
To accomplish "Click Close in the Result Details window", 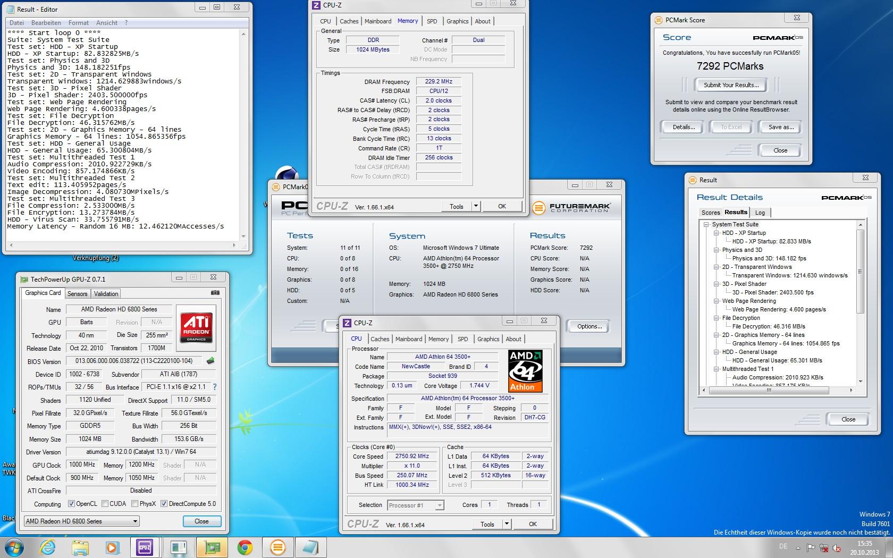I will click(x=848, y=419).
